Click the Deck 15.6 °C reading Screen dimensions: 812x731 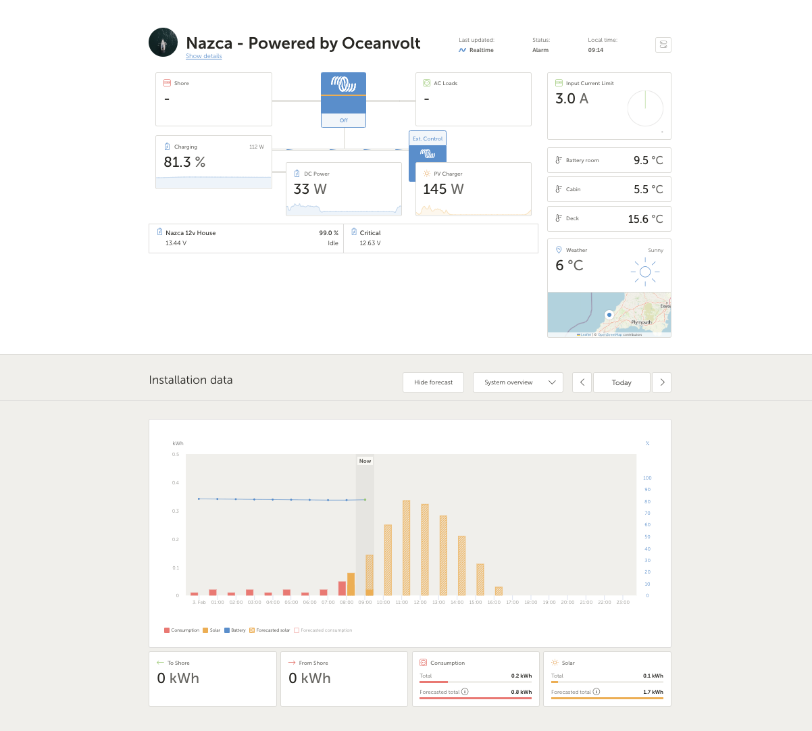click(x=646, y=219)
